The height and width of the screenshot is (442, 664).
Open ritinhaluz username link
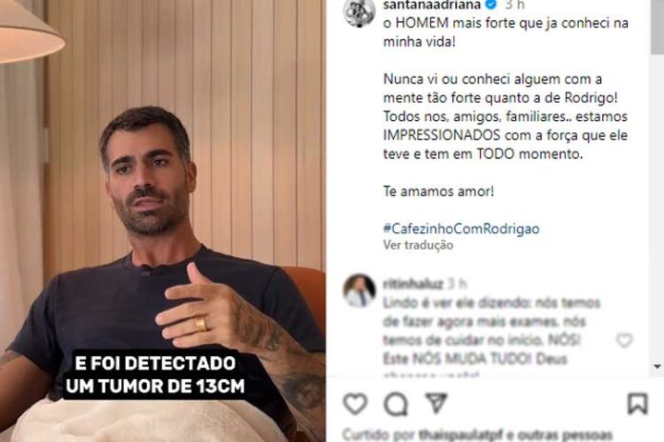(x=413, y=284)
